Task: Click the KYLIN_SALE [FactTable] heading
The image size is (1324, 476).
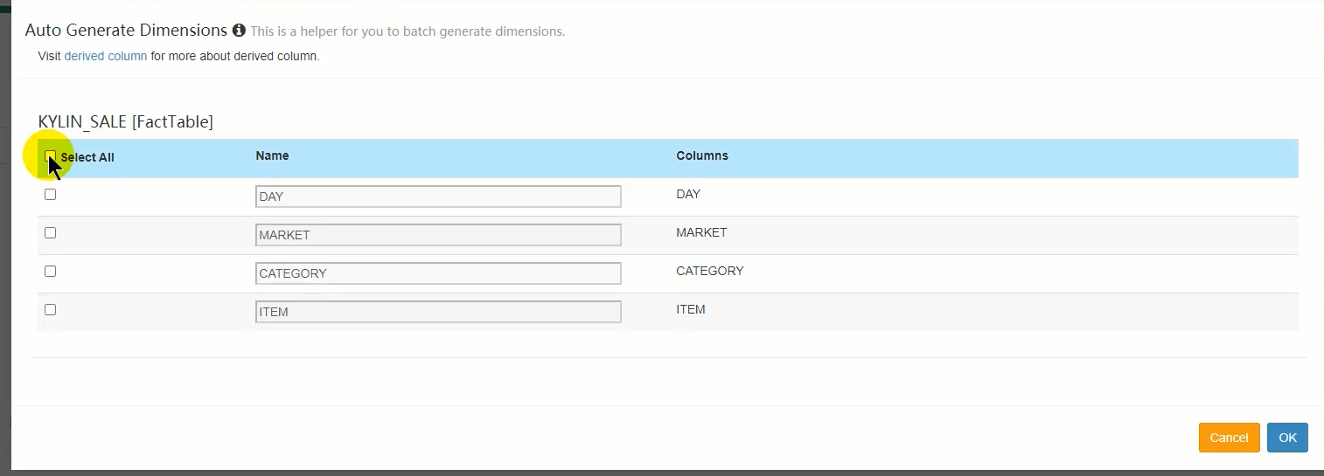Action: 126,122
